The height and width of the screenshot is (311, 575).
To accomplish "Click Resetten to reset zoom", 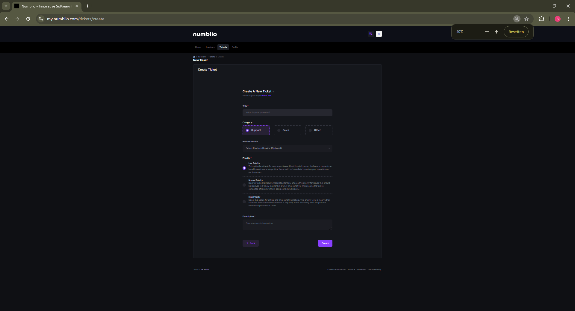I will [x=516, y=32].
